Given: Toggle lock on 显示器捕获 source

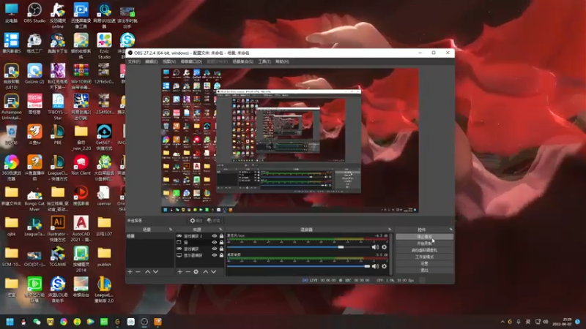Looking at the screenshot, I should tap(221, 255).
